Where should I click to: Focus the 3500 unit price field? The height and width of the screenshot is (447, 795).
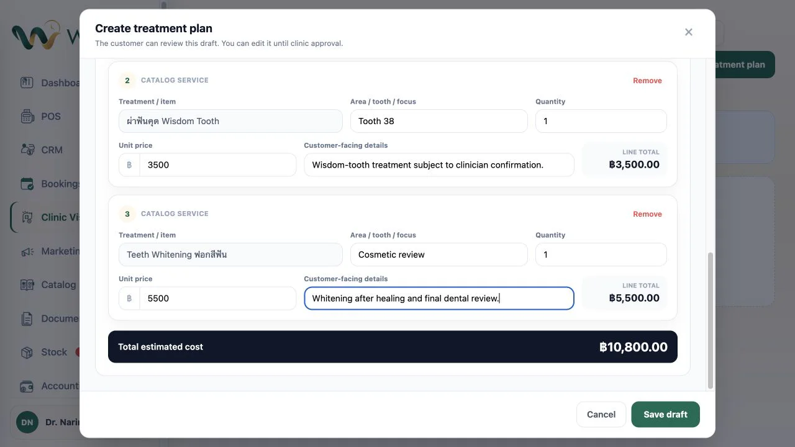(217, 165)
